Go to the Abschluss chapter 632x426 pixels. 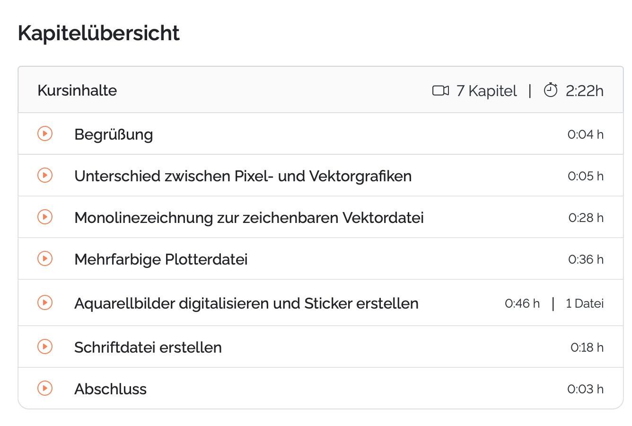click(110, 389)
